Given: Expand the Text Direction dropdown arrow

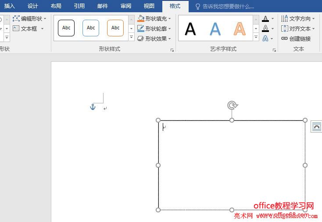Looking at the screenshot, I should pos(313,19).
